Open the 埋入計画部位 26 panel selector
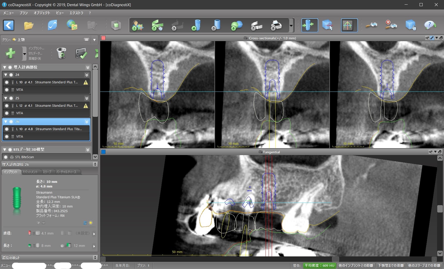 (95, 164)
